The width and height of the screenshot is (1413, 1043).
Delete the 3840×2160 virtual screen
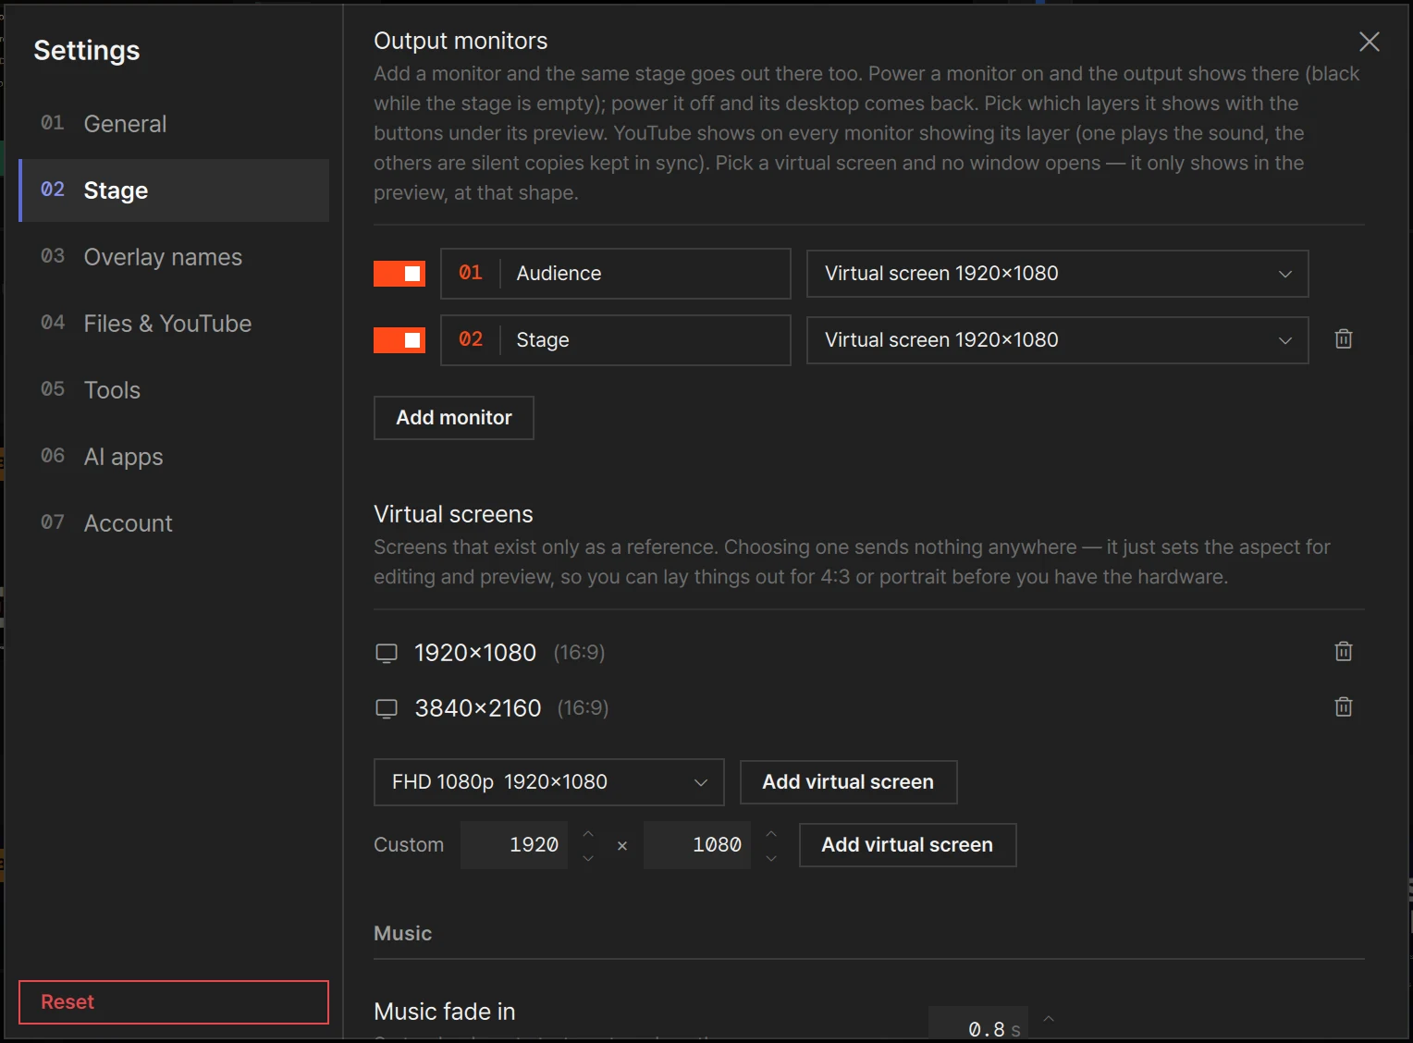click(x=1344, y=707)
